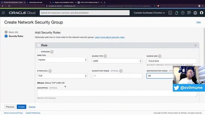Open Cloud Shell developer tools icon

coord(170,13)
